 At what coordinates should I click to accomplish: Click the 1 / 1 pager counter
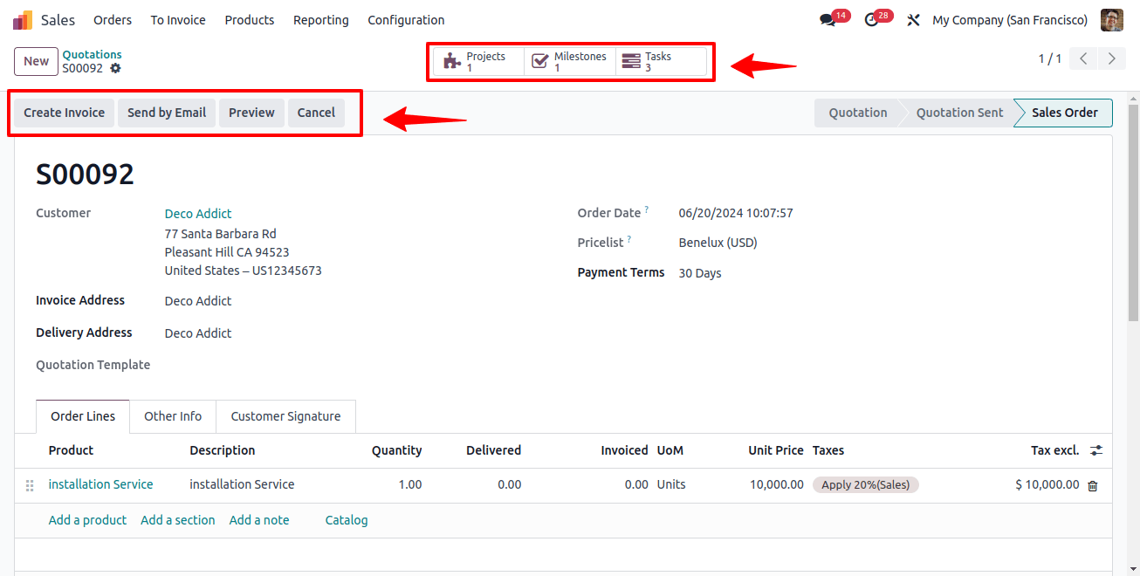[1049, 58]
